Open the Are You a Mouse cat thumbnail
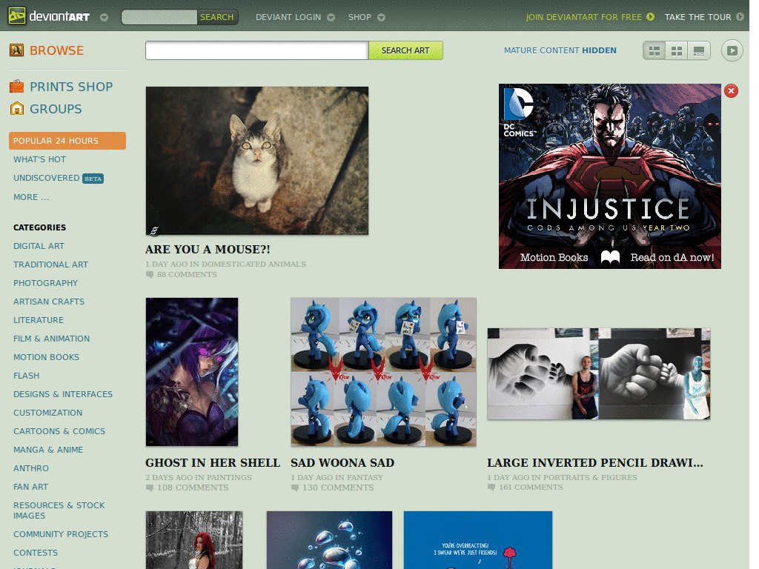Image resolution: width=759 pixels, height=569 pixels. pos(257,161)
